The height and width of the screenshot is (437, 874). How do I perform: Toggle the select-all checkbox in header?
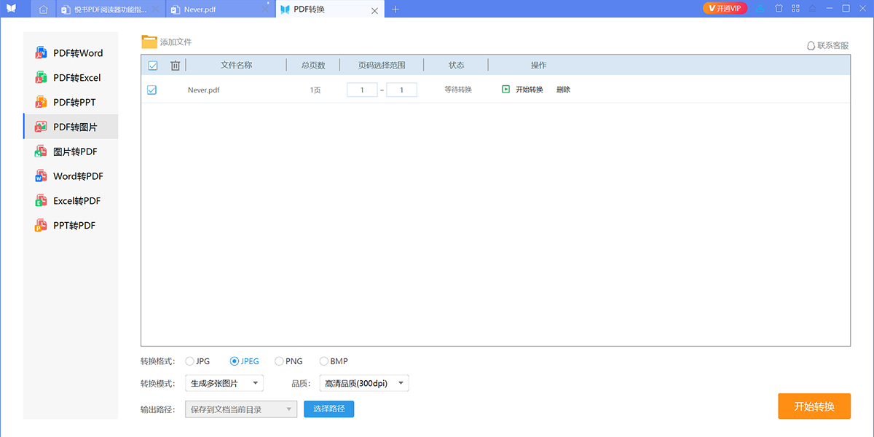point(153,66)
